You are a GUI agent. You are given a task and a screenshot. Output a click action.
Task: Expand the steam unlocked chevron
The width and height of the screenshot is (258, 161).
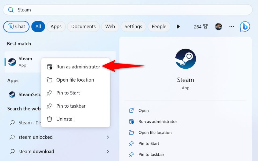tap(108, 137)
